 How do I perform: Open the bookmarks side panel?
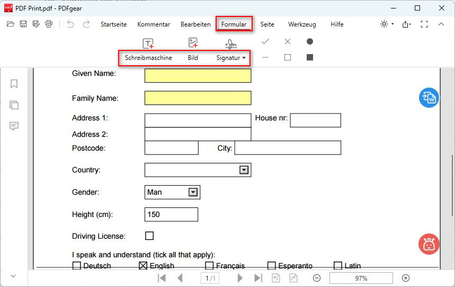pos(14,84)
